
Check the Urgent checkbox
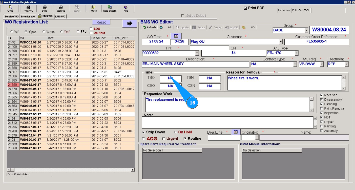tap(163, 139)
